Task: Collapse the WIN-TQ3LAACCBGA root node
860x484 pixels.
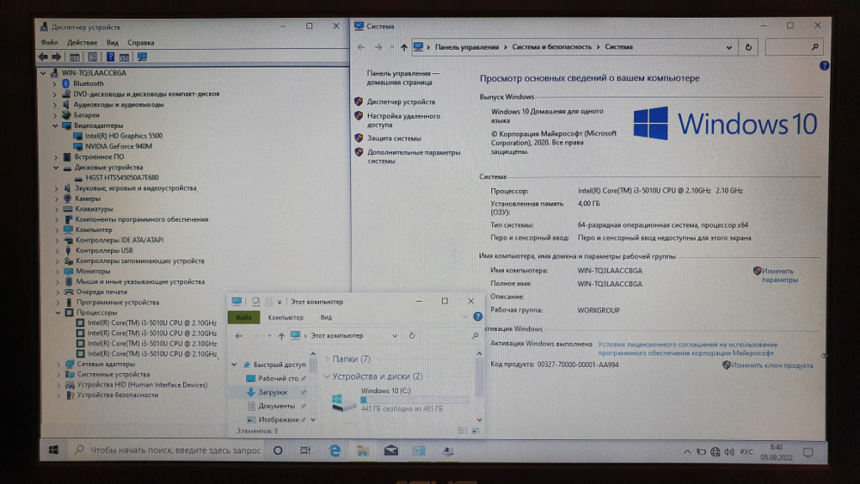Action: point(43,72)
